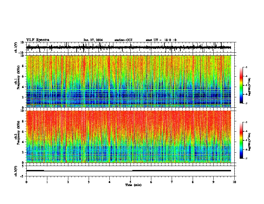Click the "8" kHz tick of ch.1 spectrogram
This screenshot has width=264, height=204.
[x=23, y=66]
